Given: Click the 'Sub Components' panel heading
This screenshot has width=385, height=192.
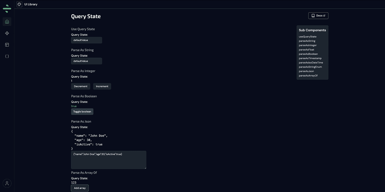Looking at the screenshot, I should 312,30.
